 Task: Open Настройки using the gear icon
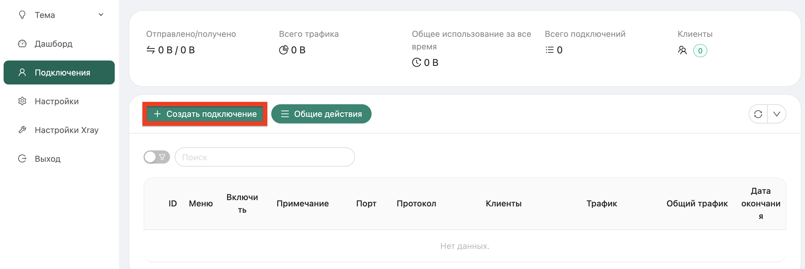(x=22, y=101)
